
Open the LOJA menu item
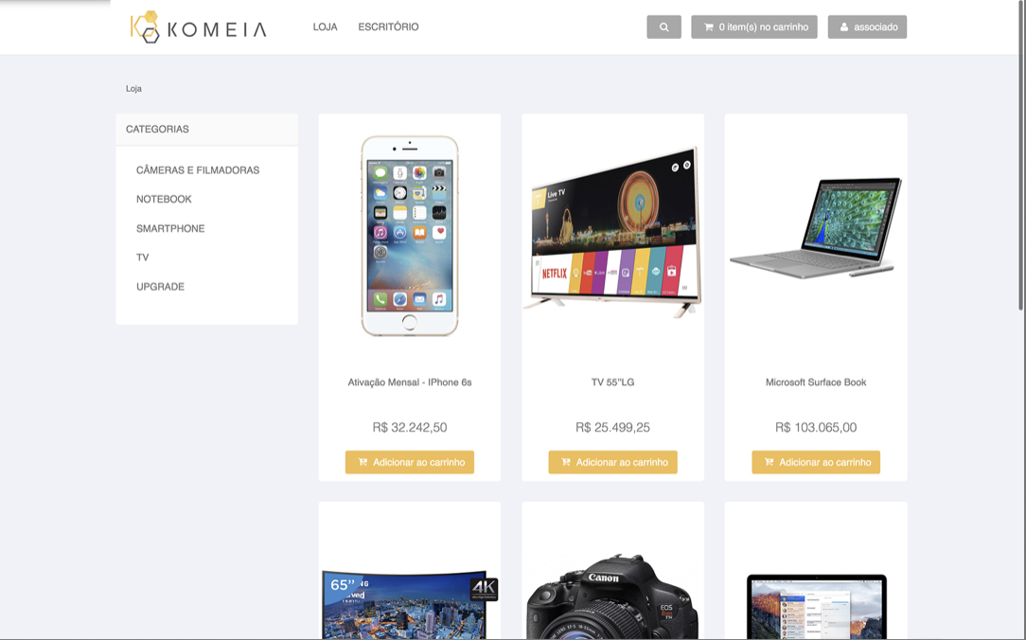(x=326, y=27)
